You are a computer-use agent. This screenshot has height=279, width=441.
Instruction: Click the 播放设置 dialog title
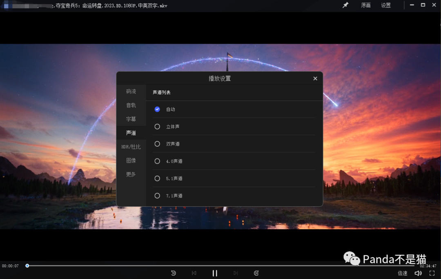[220, 78]
